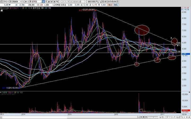191x119 pixels.
Task: Open chart settings gear icon
Action: coord(106,2)
